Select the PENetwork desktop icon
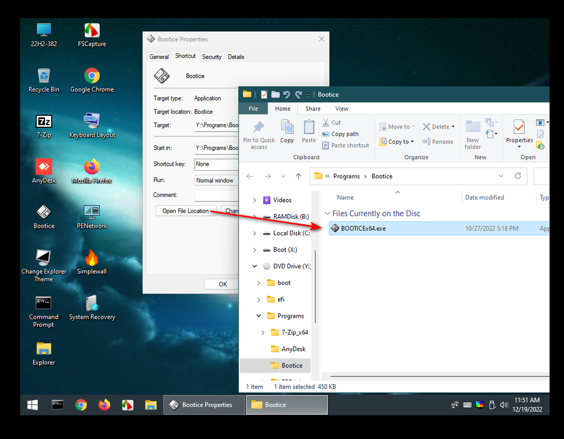 click(x=92, y=217)
